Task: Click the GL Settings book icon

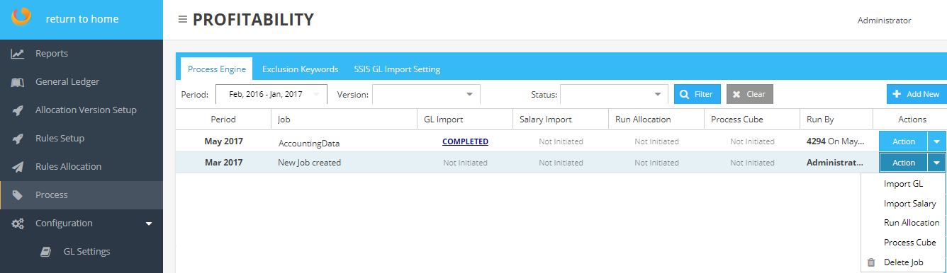Action: point(46,252)
